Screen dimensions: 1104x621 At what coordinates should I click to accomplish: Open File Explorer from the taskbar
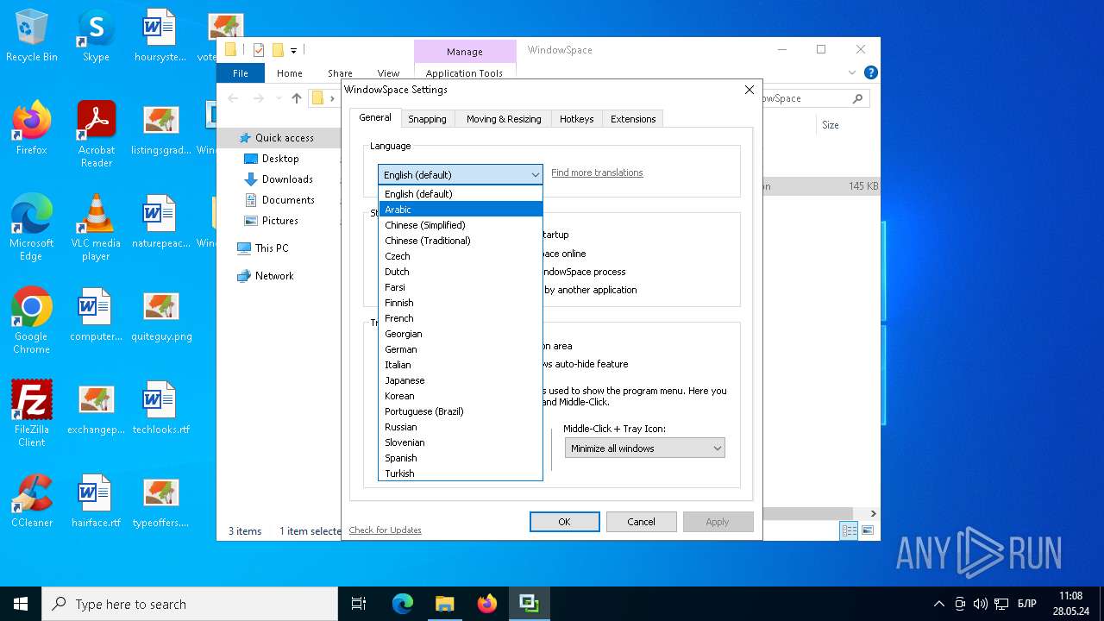[444, 604]
